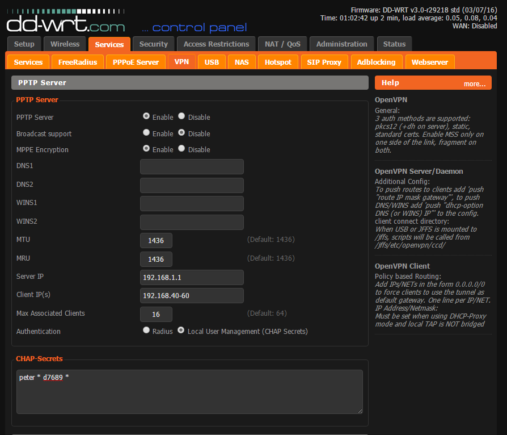Choose Local User Management authentication
Image resolution: width=507 pixels, height=435 pixels.
pos(181,331)
